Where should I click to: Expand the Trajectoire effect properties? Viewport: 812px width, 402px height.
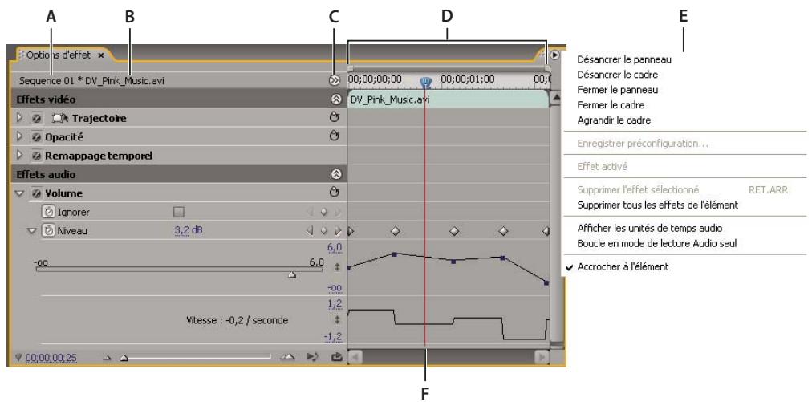coord(20,118)
